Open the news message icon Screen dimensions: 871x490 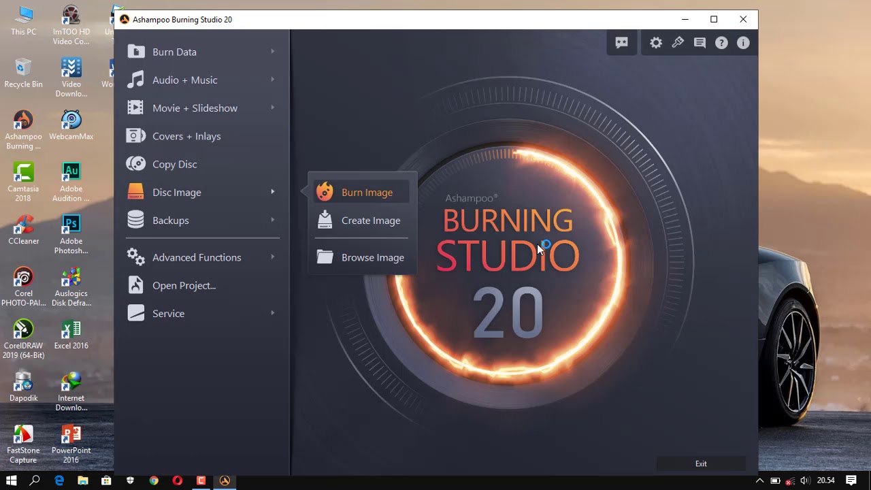click(x=700, y=43)
